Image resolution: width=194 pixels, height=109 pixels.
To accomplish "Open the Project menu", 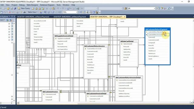I will coord(14,5).
